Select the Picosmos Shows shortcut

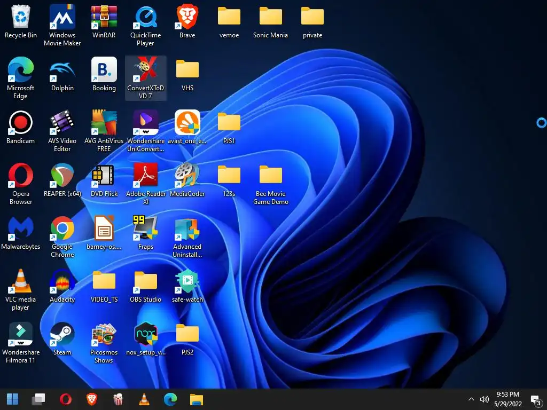tap(104, 343)
